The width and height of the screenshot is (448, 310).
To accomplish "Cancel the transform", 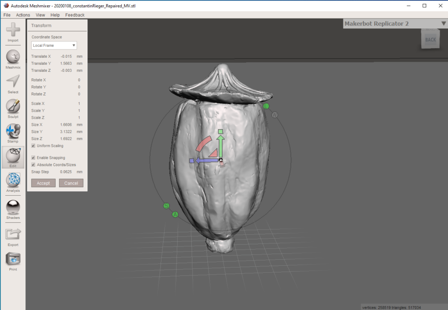I will point(71,183).
